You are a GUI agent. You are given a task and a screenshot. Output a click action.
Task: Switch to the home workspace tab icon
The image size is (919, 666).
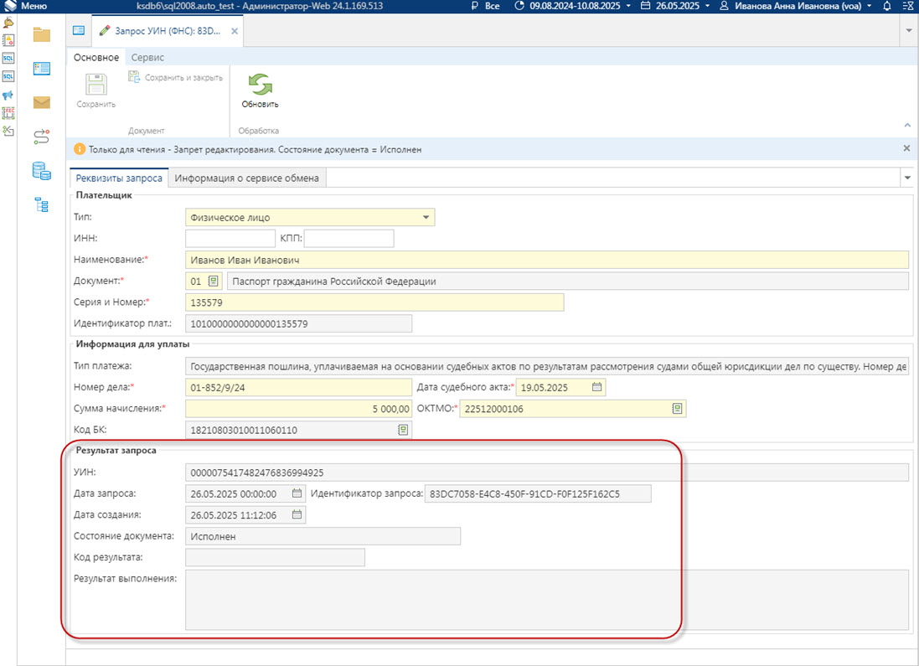pyautogui.click(x=79, y=30)
